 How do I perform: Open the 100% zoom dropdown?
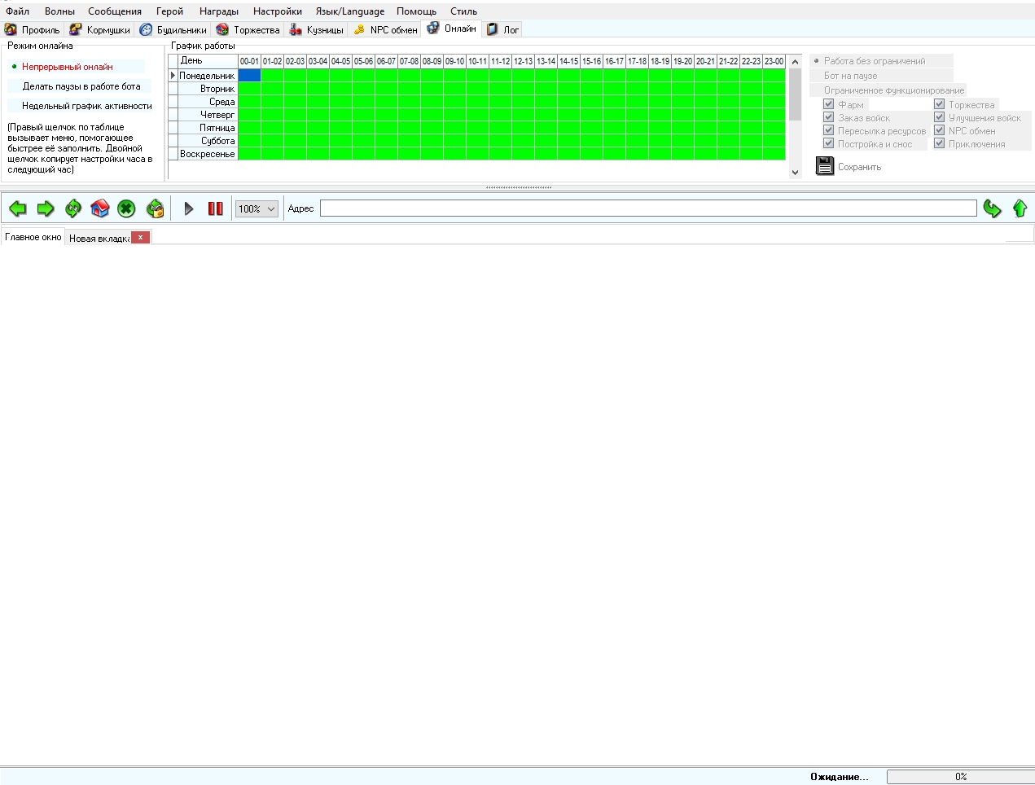(257, 209)
